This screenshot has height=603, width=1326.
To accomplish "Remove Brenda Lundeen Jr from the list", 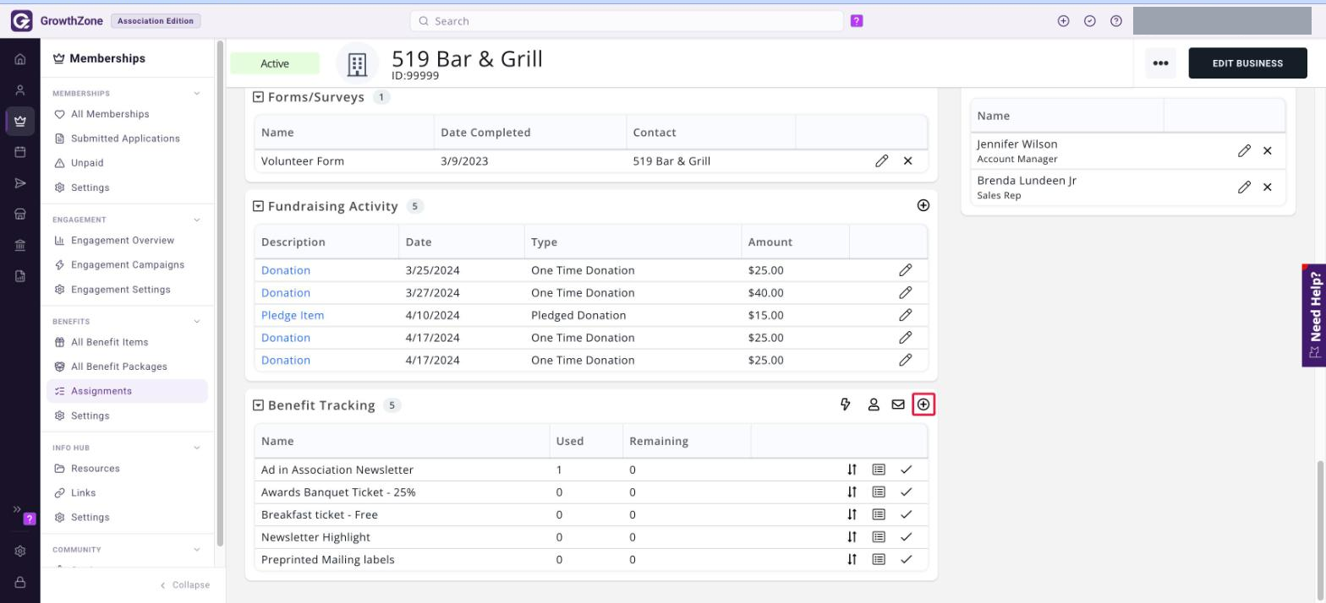I will (1268, 187).
